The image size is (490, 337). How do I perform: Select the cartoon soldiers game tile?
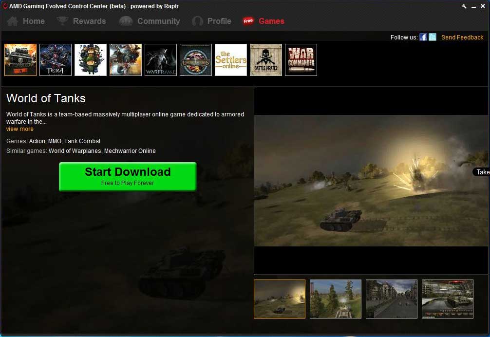point(91,59)
